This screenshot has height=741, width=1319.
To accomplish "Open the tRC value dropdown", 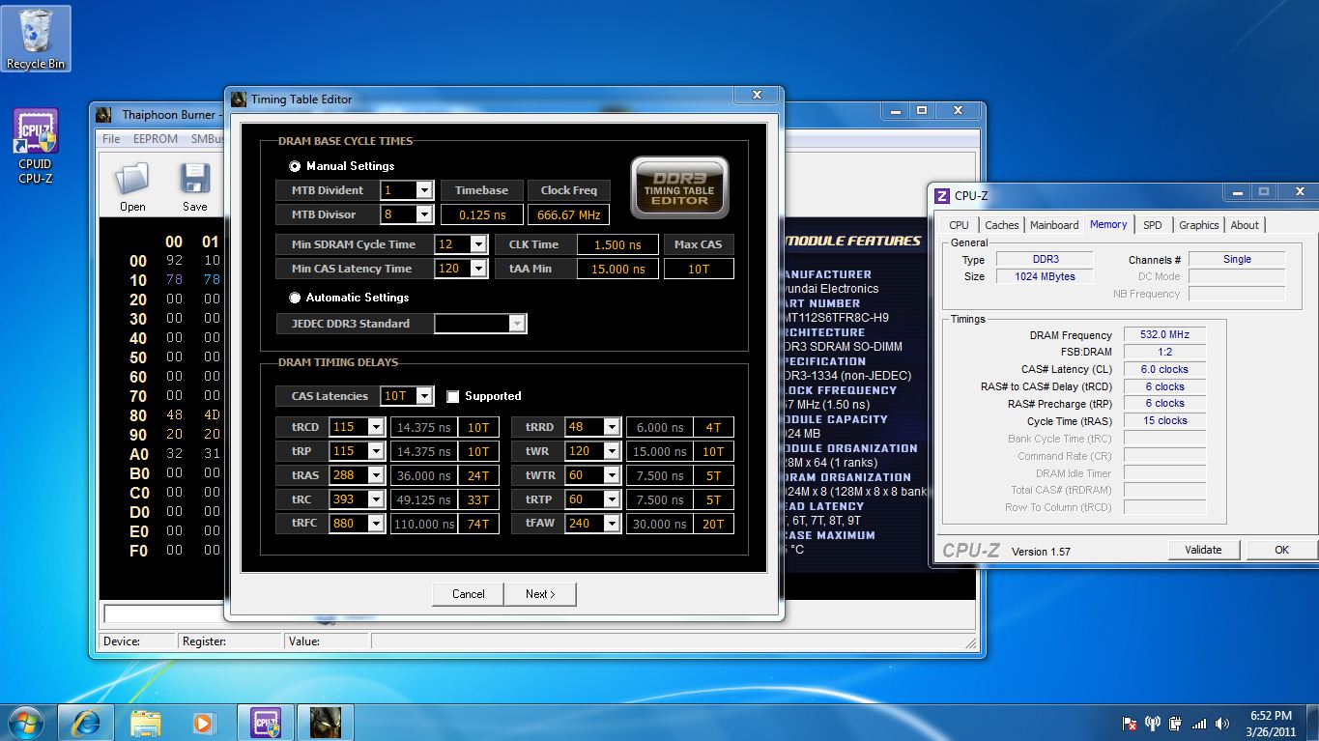I will [x=376, y=499].
